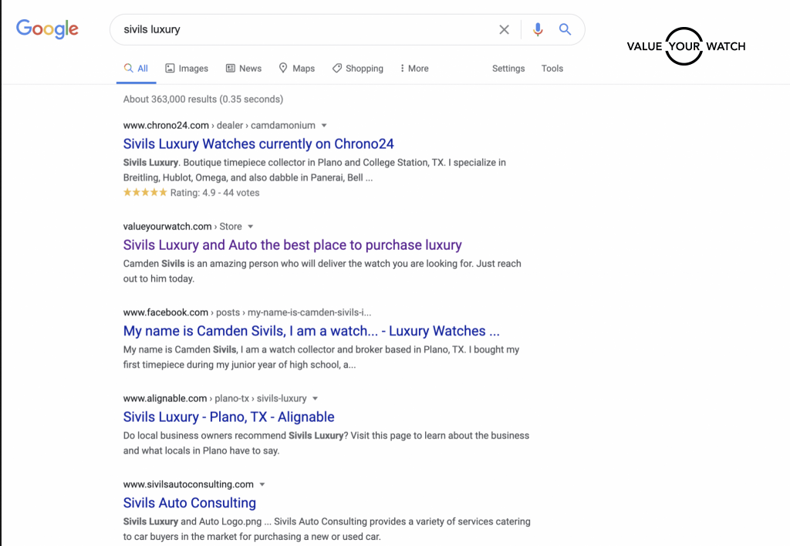The width and height of the screenshot is (790, 546).
Task: Open the Settings menu
Action: [x=508, y=69]
